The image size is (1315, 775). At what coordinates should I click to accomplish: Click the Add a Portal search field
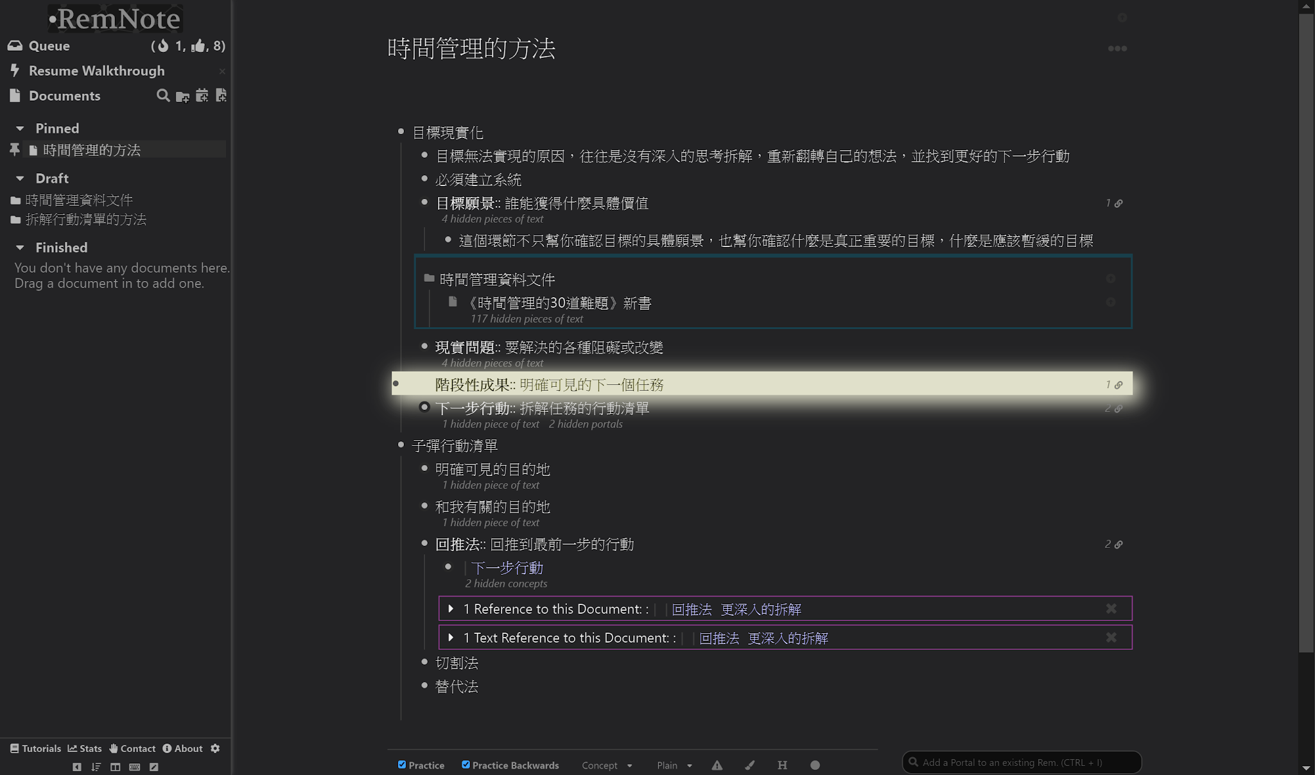1021,762
